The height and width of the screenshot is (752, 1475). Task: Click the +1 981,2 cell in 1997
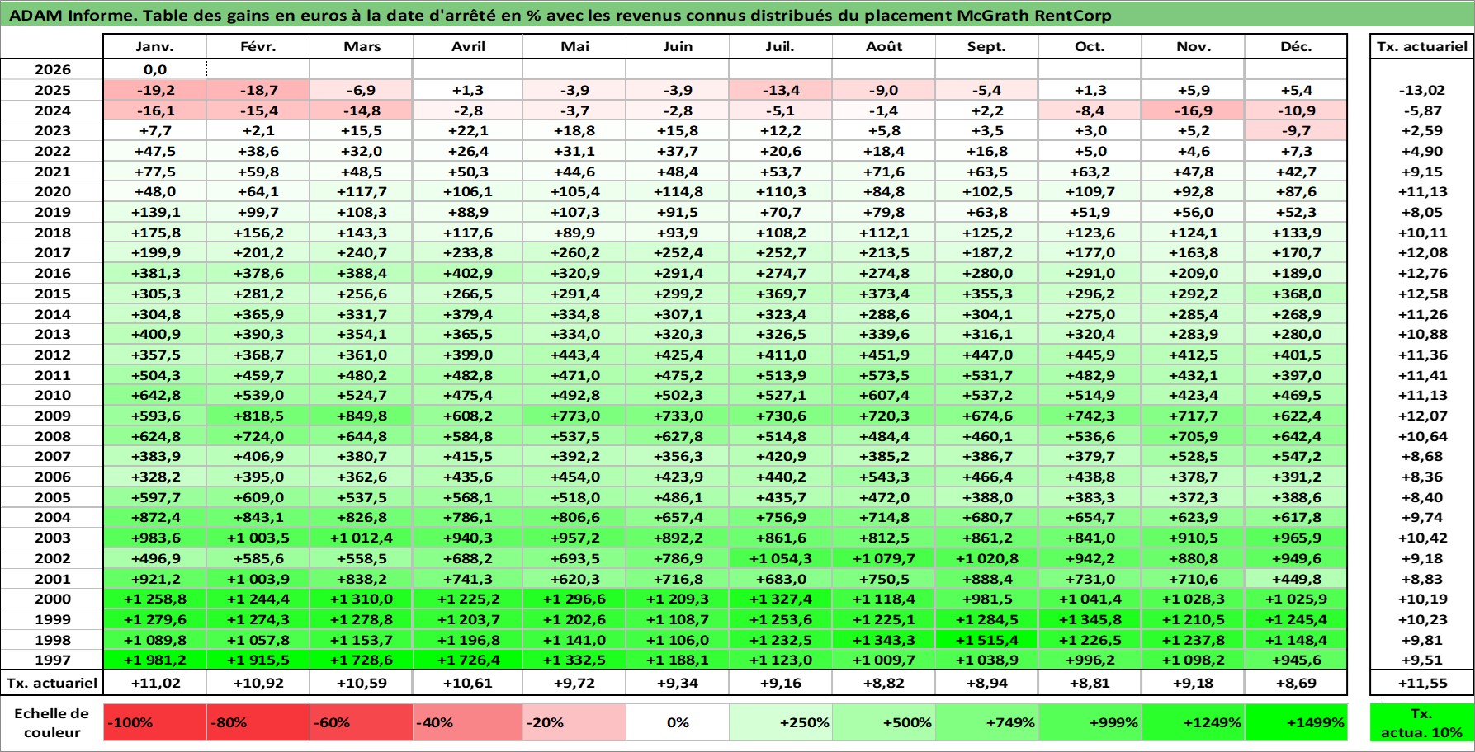tap(155, 660)
